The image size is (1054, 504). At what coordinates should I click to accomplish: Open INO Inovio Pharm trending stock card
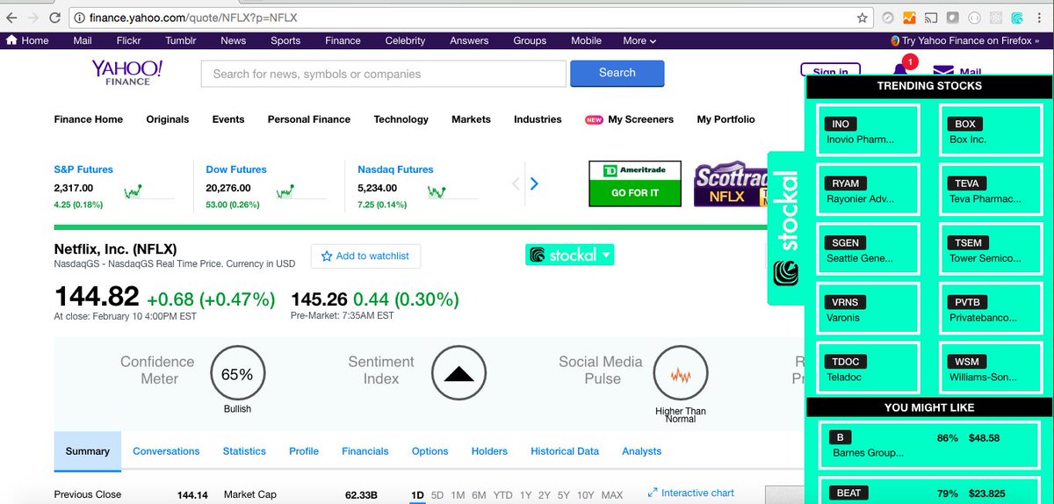pyautogui.click(x=868, y=130)
